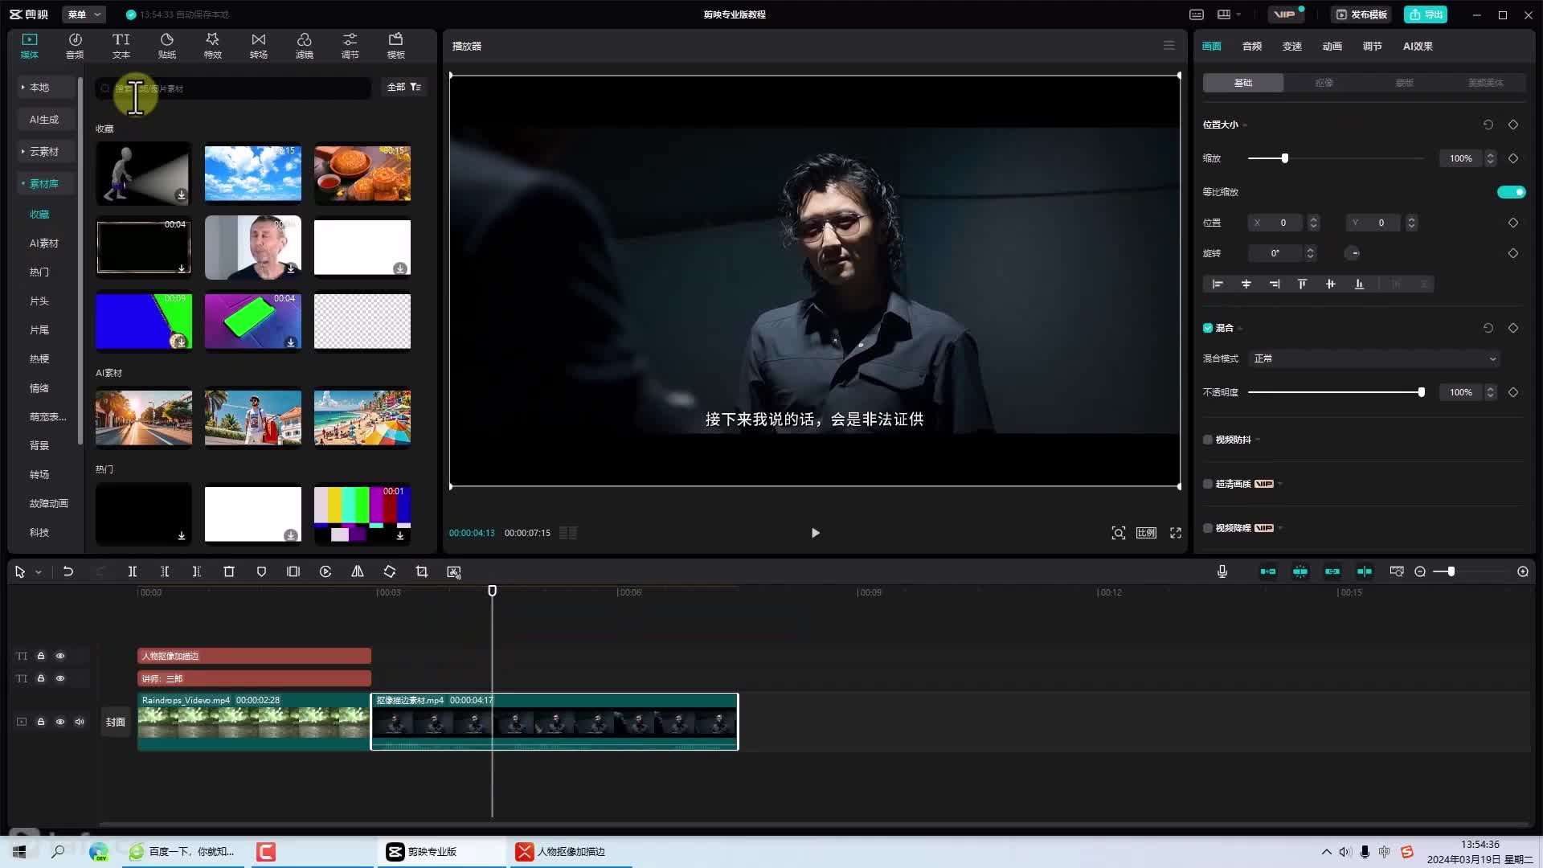Open the 片头 library category

pos(39,301)
